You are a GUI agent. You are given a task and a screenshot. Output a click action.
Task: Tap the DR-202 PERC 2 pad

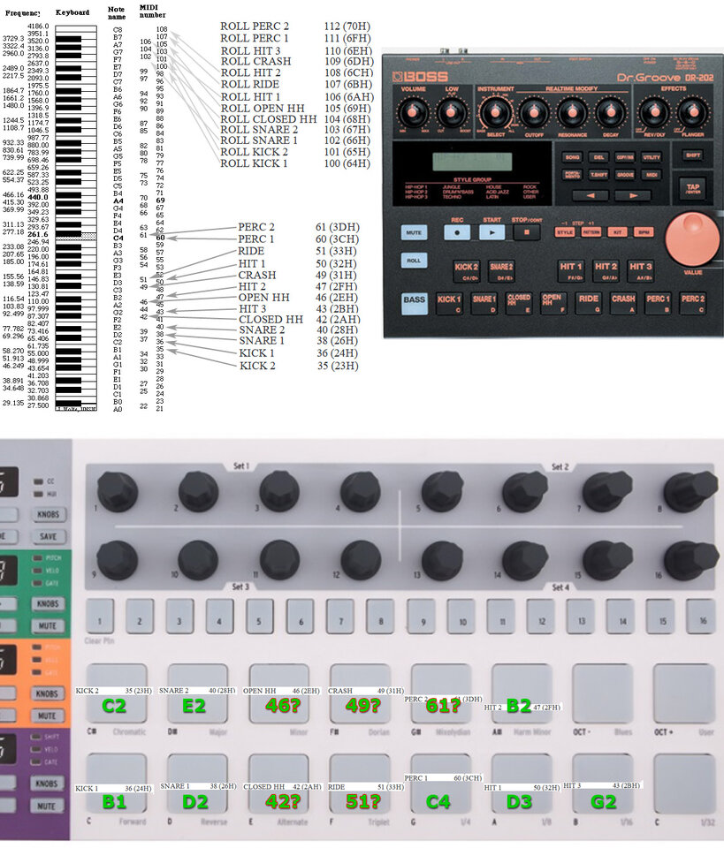pos(692,303)
